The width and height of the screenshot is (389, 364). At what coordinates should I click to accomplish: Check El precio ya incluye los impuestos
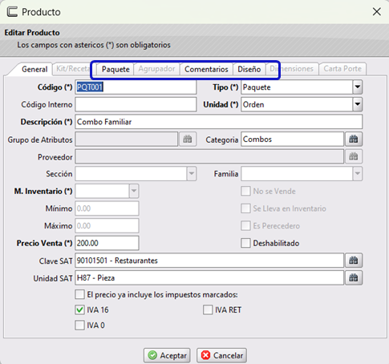coord(79,294)
